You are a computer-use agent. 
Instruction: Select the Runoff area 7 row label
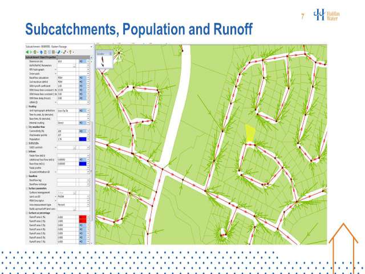tap(37, 241)
